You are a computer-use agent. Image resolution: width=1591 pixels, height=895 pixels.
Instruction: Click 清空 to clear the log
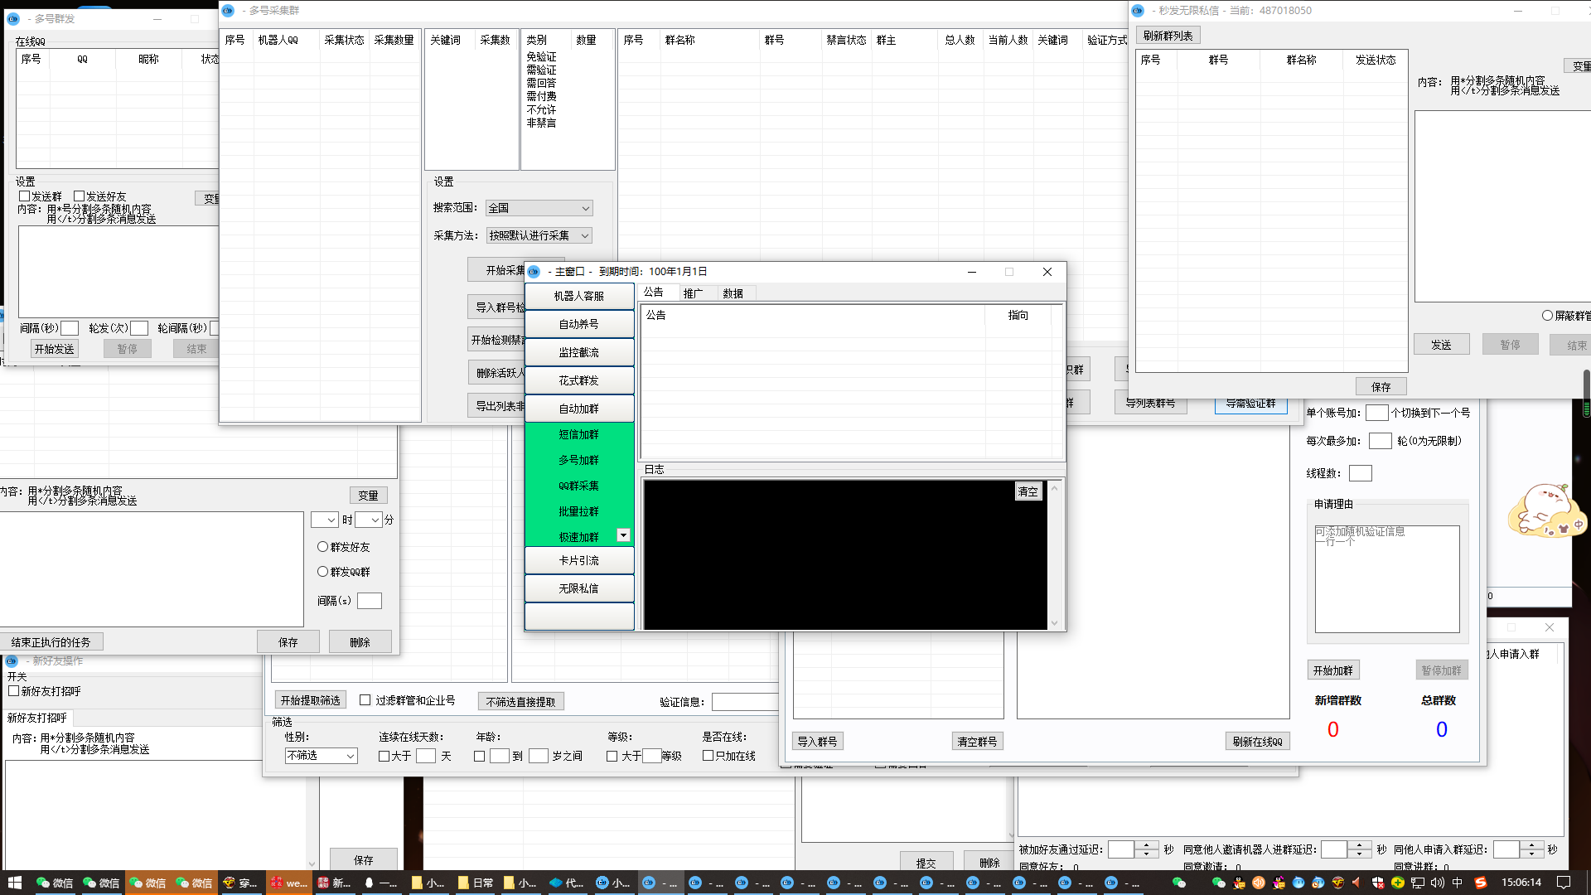[x=1028, y=491]
